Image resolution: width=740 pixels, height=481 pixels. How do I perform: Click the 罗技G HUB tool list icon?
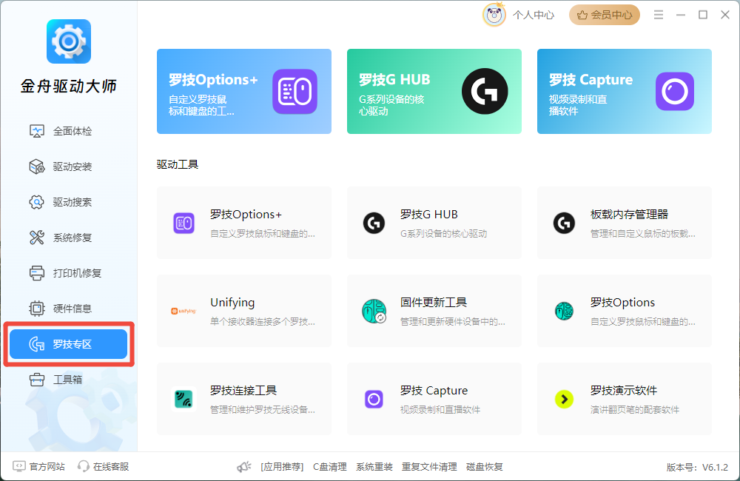point(374,223)
